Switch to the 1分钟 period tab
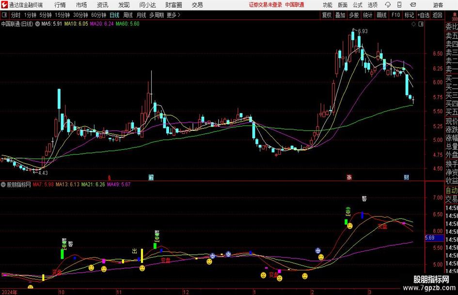Viewport: 458px width, 295px height. point(30,15)
